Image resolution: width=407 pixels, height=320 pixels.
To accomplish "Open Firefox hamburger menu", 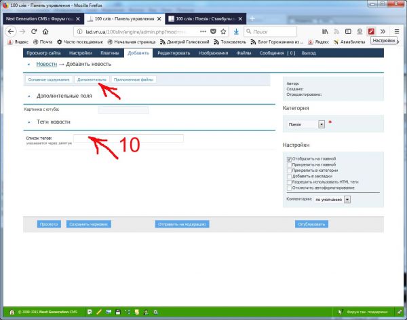I will pyautogui.click(x=397, y=32).
